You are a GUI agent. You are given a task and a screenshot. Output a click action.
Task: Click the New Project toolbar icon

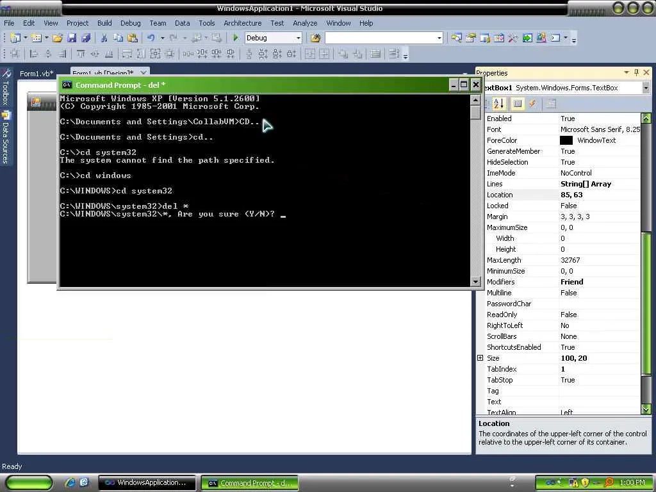click(x=15, y=38)
